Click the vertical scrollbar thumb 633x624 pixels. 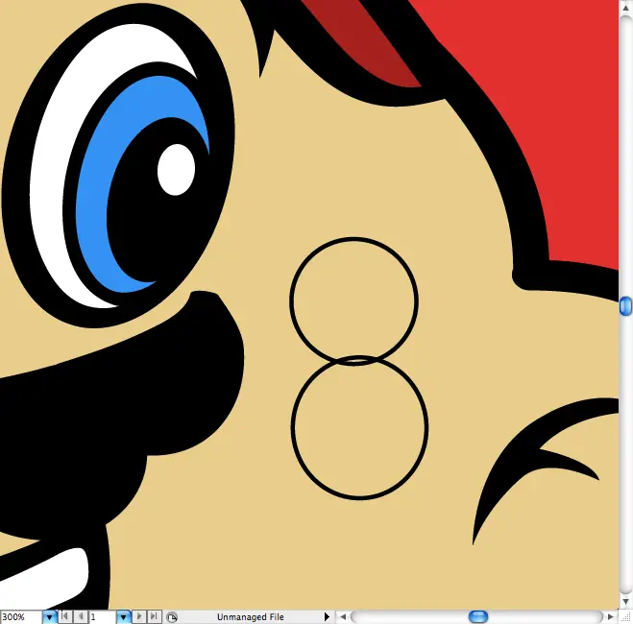(625, 306)
